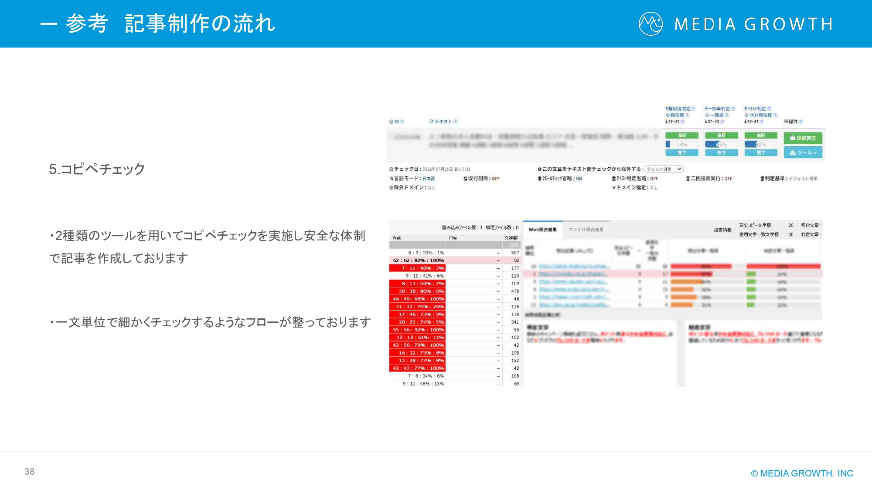The height and width of the screenshot is (490, 872).
Task: Click the camera icon inside the 詳細表示 button
Action: click(793, 139)
